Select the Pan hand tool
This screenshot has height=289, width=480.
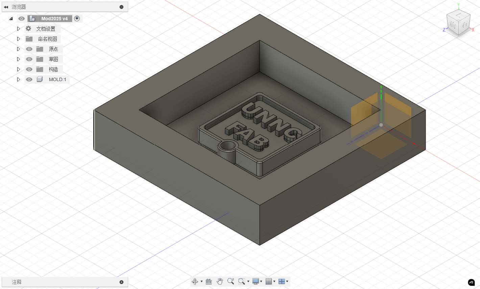220,281
